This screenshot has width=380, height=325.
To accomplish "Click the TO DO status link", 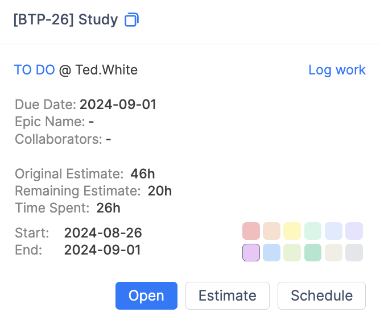I will [34, 70].
